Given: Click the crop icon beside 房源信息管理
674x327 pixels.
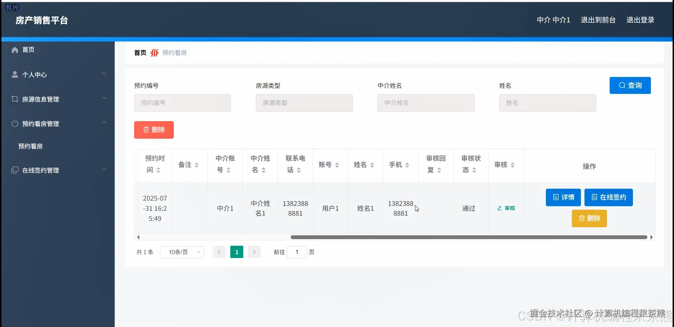Looking at the screenshot, I should click(x=15, y=99).
